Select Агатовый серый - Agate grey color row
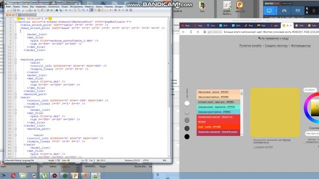The height and width of the screenshot is (179, 319). (218, 102)
